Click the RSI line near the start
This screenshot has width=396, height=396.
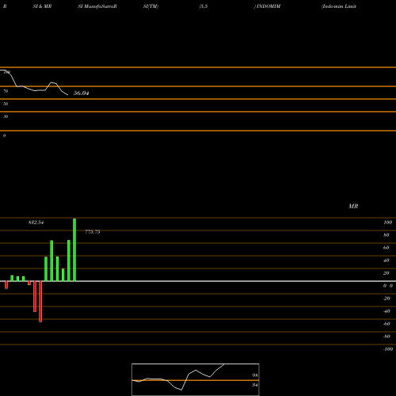pyautogui.click(x=10, y=75)
